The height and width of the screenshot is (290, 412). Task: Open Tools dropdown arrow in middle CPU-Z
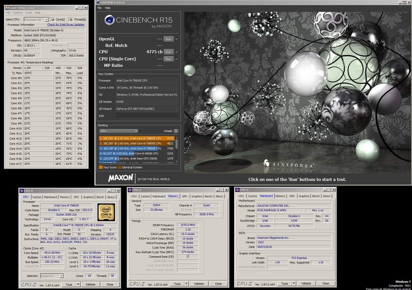tap(186, 284)
